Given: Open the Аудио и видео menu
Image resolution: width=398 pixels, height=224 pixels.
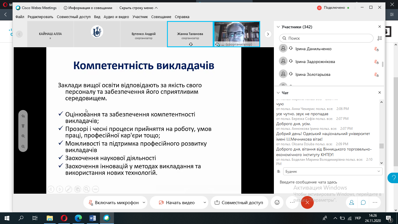Looking at the screenshot, I should coord(116,17).
